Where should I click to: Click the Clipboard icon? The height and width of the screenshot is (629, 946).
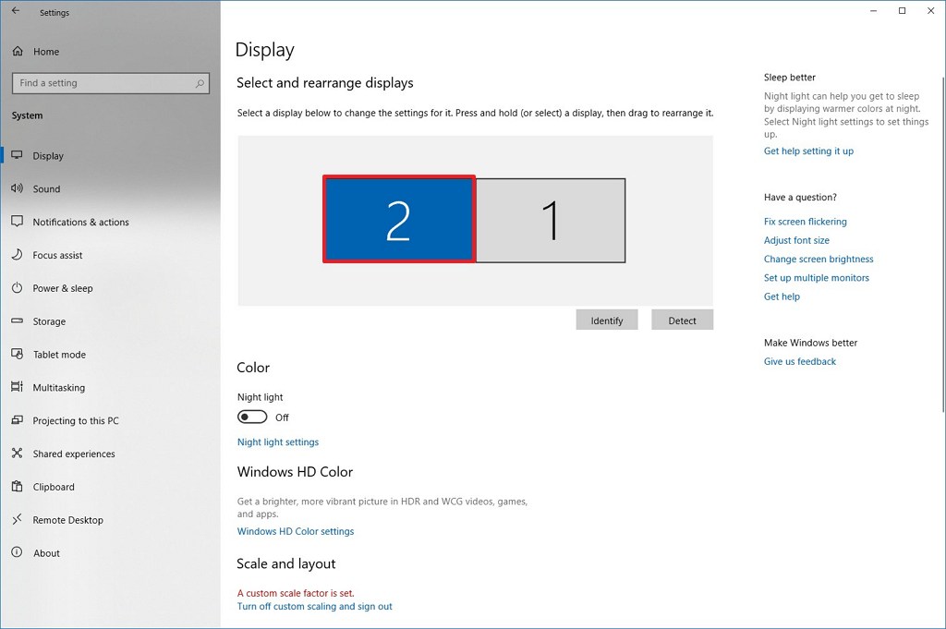point(17,486)
